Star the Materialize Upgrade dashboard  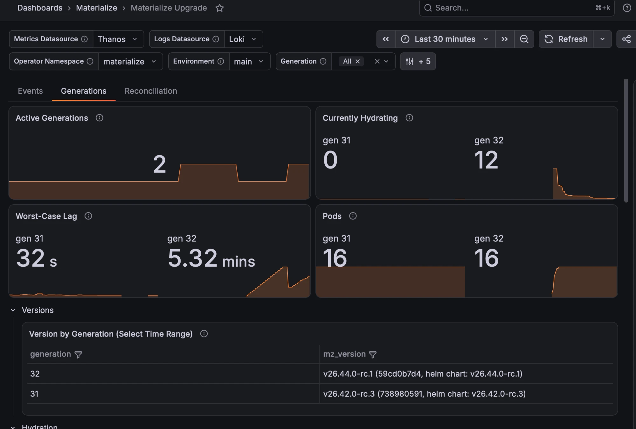pyautogui.click(x=219, y=8)
